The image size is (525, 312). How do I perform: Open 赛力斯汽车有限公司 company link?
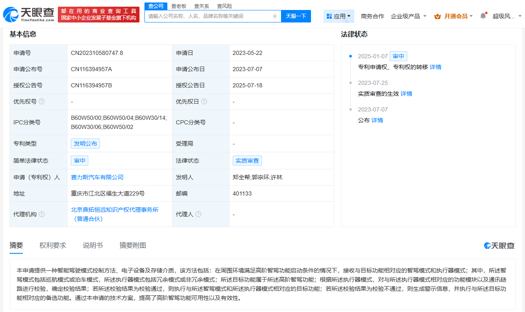pyautogui.click(x=97, y=177)
